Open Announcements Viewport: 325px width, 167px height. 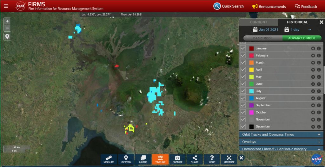pos(269,6)
